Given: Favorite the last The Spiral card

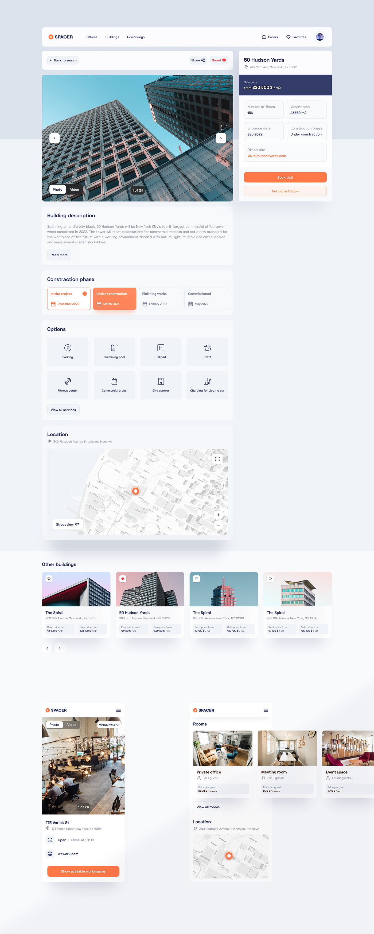Looking at the screenshot, I should 270,579.
